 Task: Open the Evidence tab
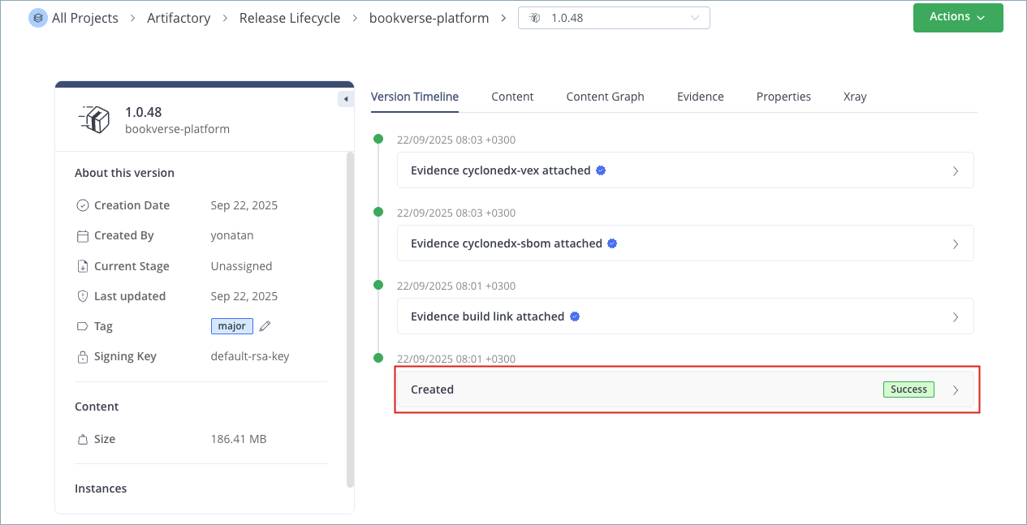(x=700, y=97)
